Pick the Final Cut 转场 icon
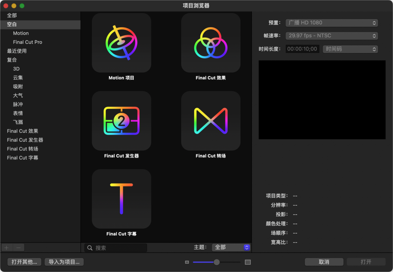393x272 pixels. 210,121
